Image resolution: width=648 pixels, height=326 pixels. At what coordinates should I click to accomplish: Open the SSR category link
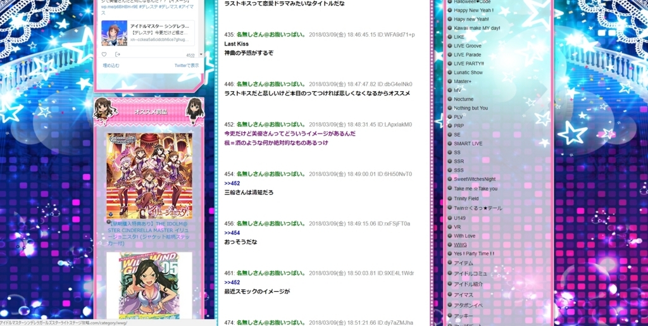click(x=459, y=161)
